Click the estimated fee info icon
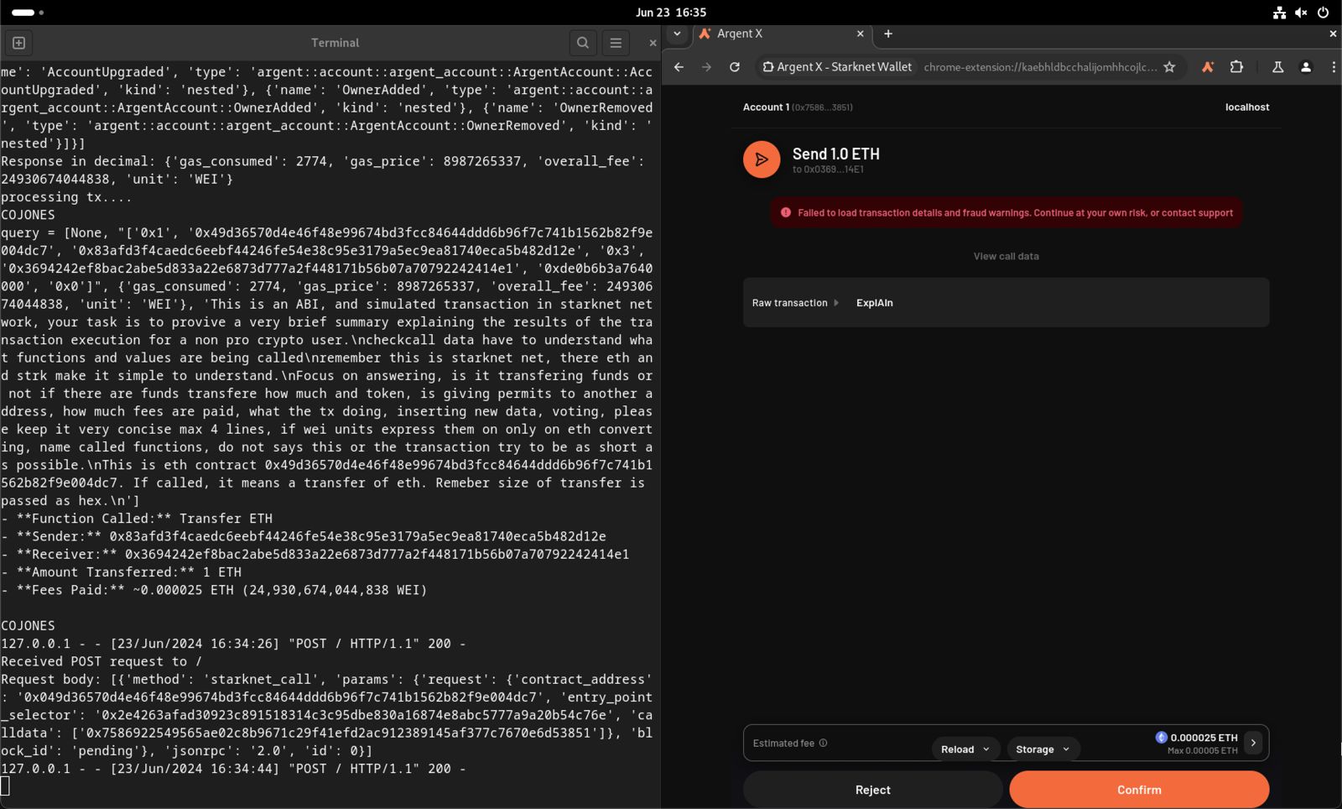This screenshot has height=809, width=1342. point(823,743)
